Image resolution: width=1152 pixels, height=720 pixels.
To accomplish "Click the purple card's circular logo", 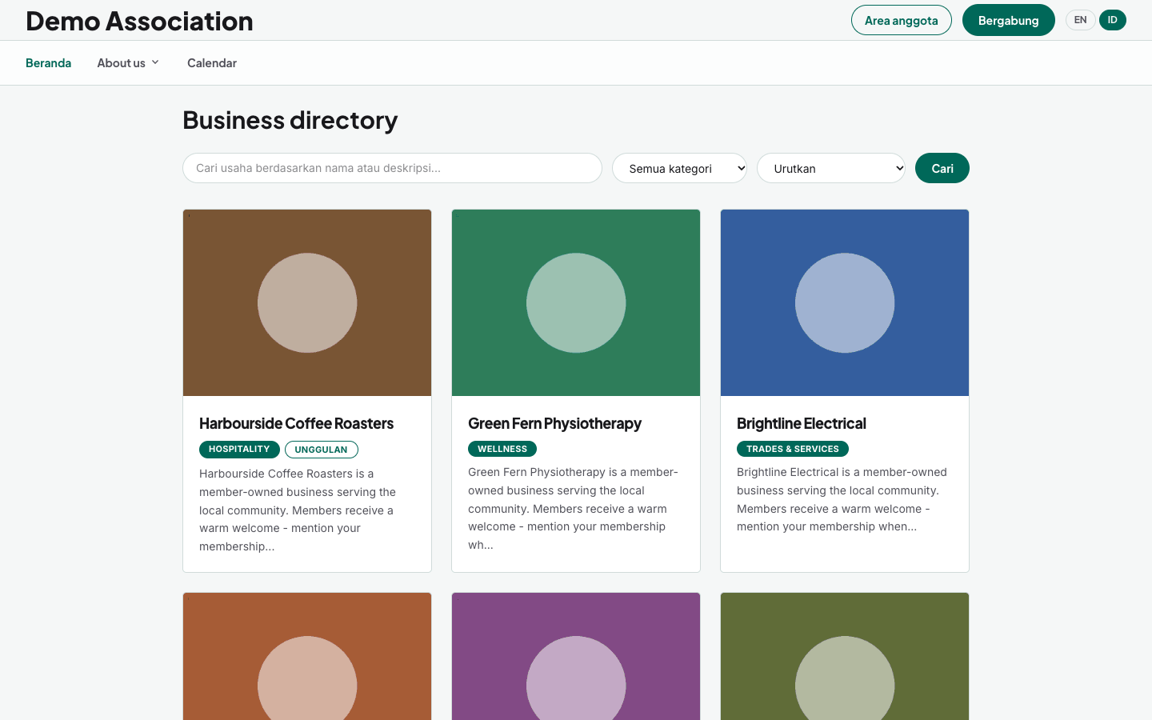I will 576,678.
